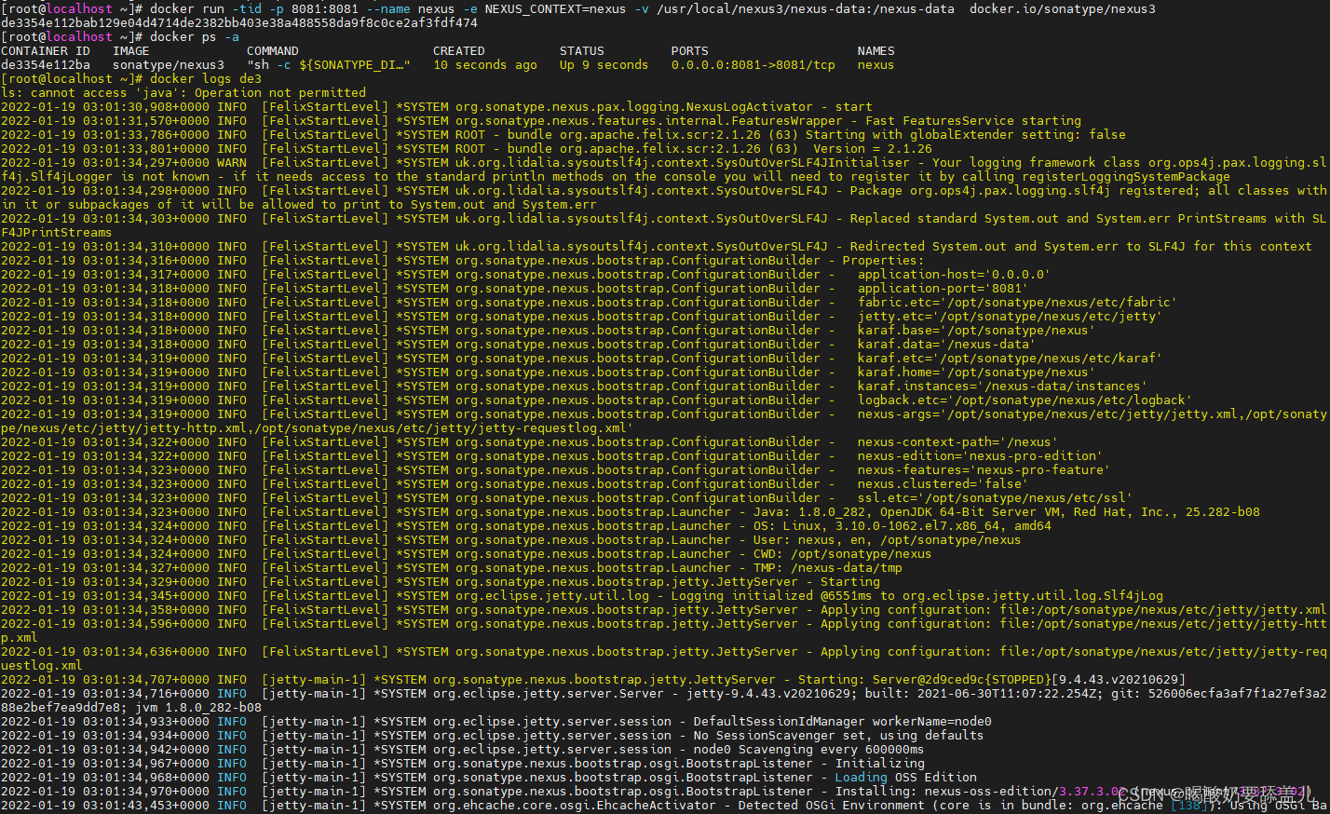Click the IMAGE column header
The height and width of the screenshot is (814, 1330).
coord(131,51)
